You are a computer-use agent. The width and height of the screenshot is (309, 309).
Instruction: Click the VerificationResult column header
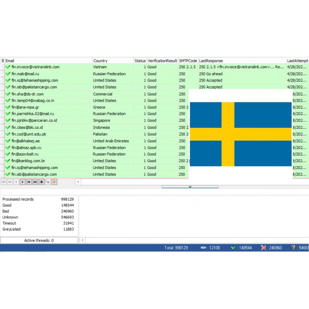pos(162,61)
